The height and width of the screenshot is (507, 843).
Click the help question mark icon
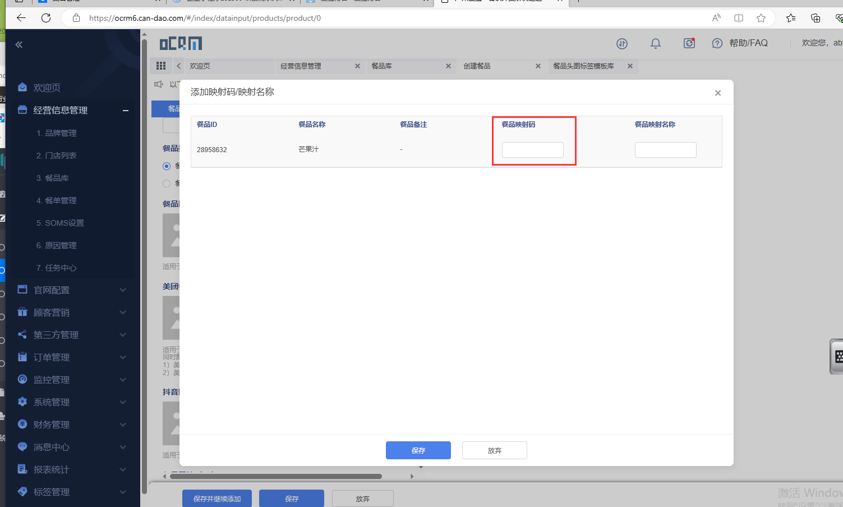point(717,43)
